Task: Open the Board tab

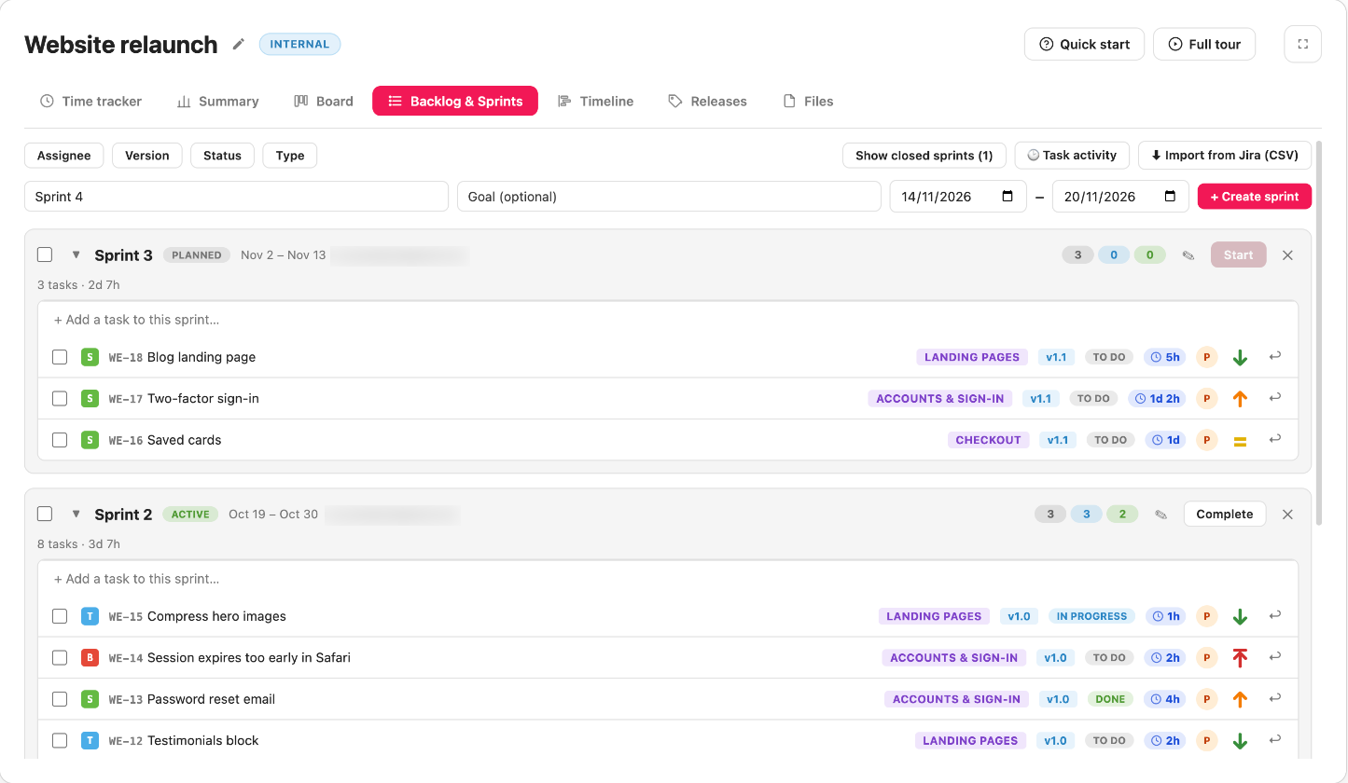Action: (x=324, y=101)
